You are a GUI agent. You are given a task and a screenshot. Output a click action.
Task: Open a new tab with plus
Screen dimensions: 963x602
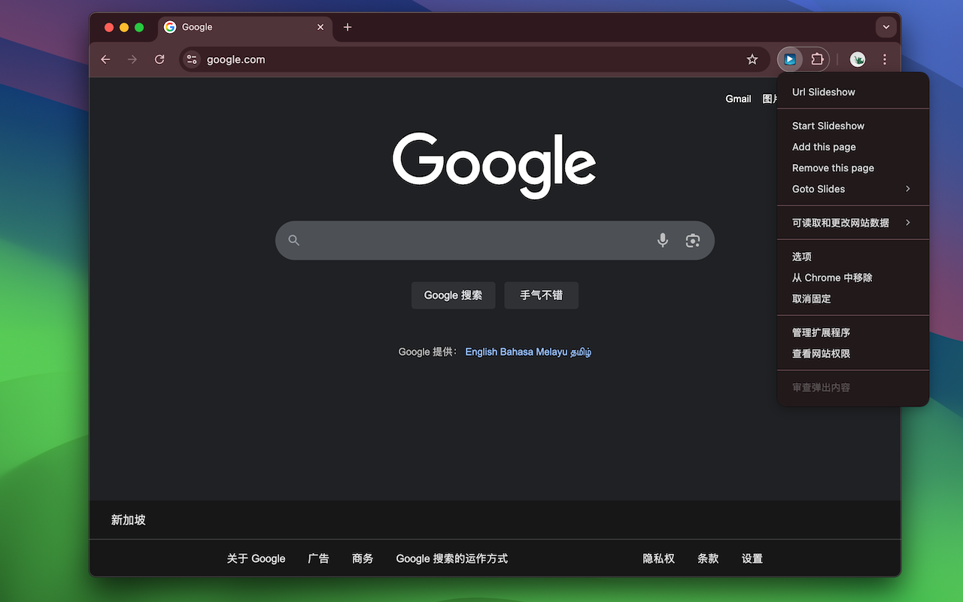(x=347, y=27)
